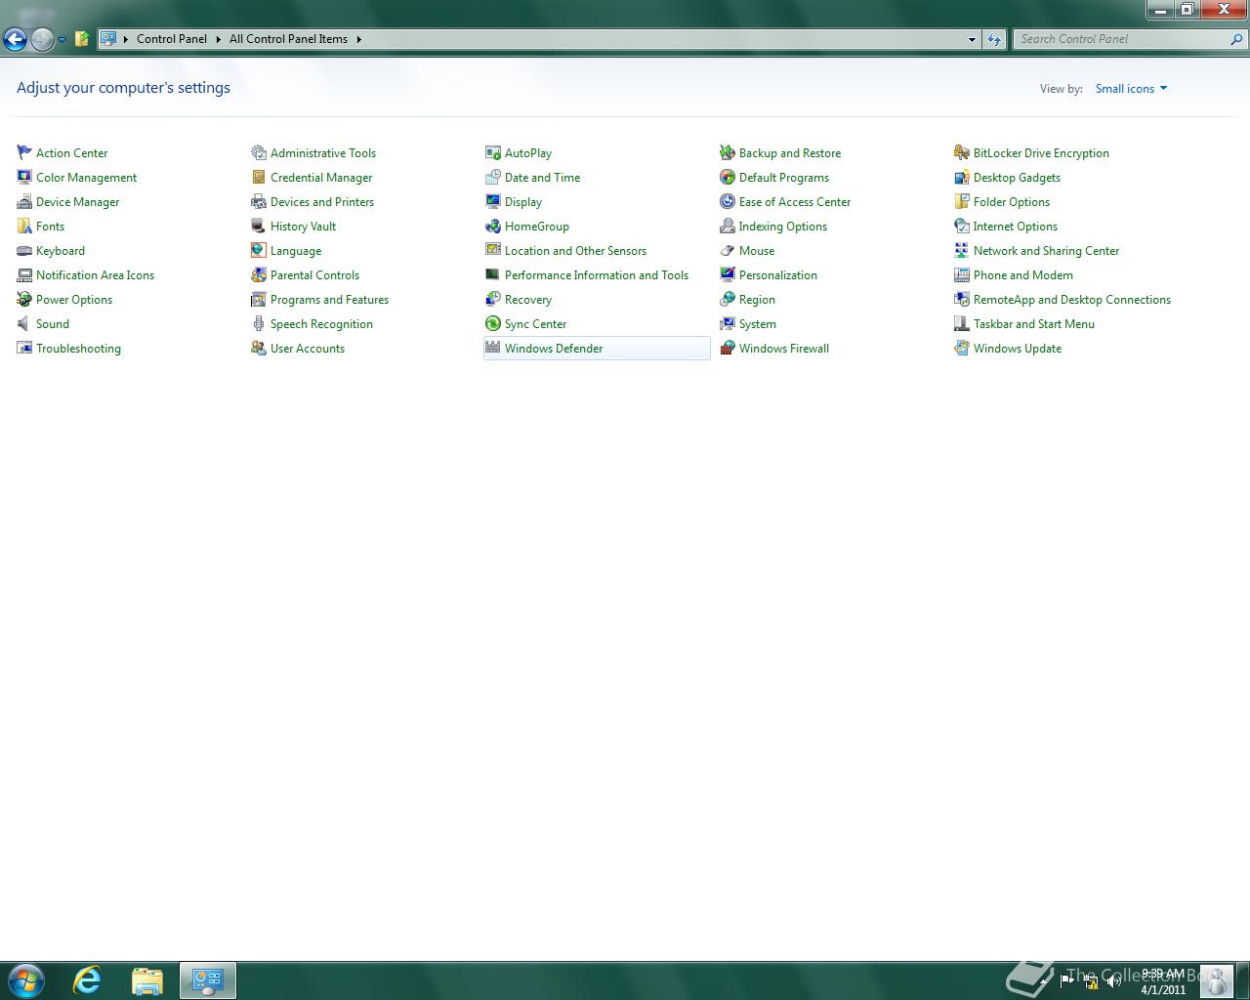Open the Region settings link
The image size is (1250, 1000).
757,300
